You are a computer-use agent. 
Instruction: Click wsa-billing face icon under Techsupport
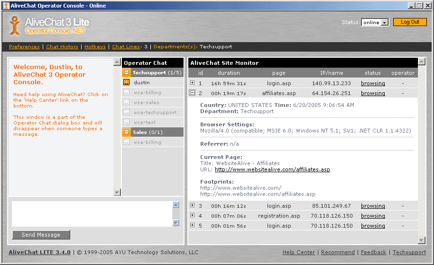click(126, 92)
